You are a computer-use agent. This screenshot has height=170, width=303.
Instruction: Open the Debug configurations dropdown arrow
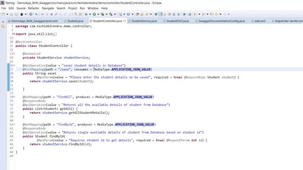[90, 14]
